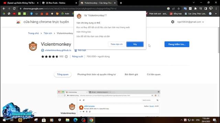Open the media control playlist icon
The image size is (220, 123).
(x=200, y=9)
